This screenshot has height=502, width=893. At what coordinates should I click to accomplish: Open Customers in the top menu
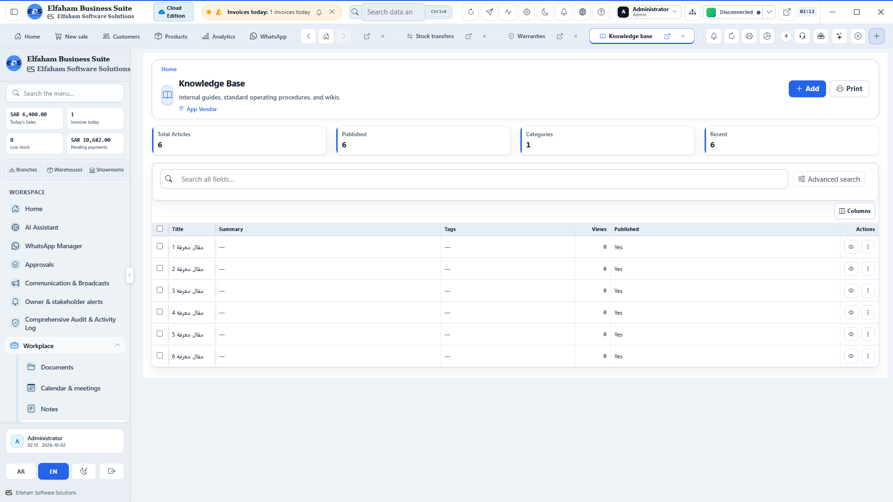pos(121,36)
